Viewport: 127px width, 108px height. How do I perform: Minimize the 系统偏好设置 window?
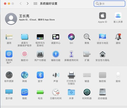click(9, 4)
